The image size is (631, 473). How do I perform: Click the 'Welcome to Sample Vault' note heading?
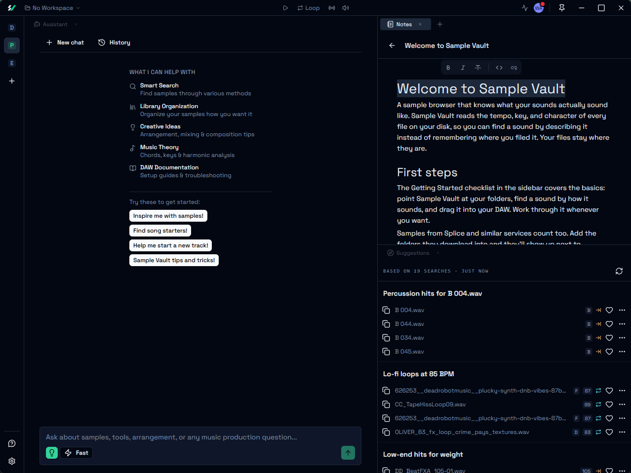[481, 89]
